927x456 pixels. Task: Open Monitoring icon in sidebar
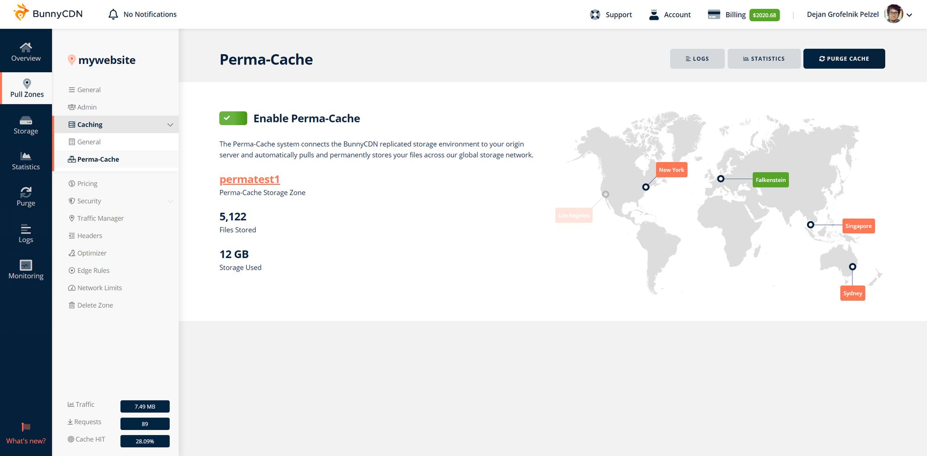tap(26, 265)
